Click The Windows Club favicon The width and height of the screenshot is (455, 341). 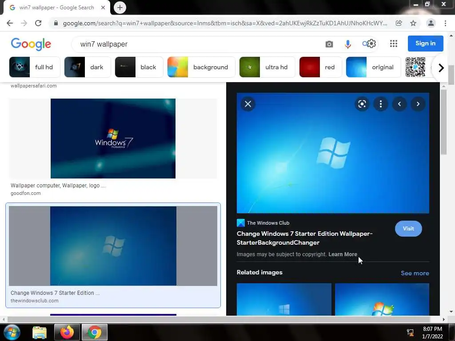point(240,223)
